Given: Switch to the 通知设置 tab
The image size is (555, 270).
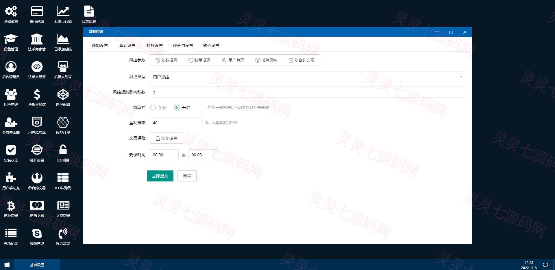Looking at the screenshot, I should (x=100, y=45).
